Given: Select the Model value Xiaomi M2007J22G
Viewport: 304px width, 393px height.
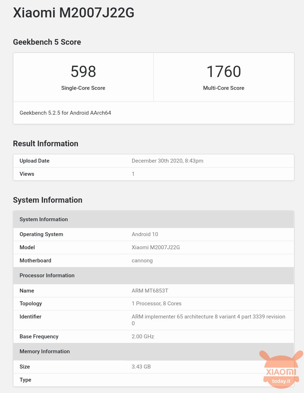Looking at the screenshot, I should coord(156,247).
